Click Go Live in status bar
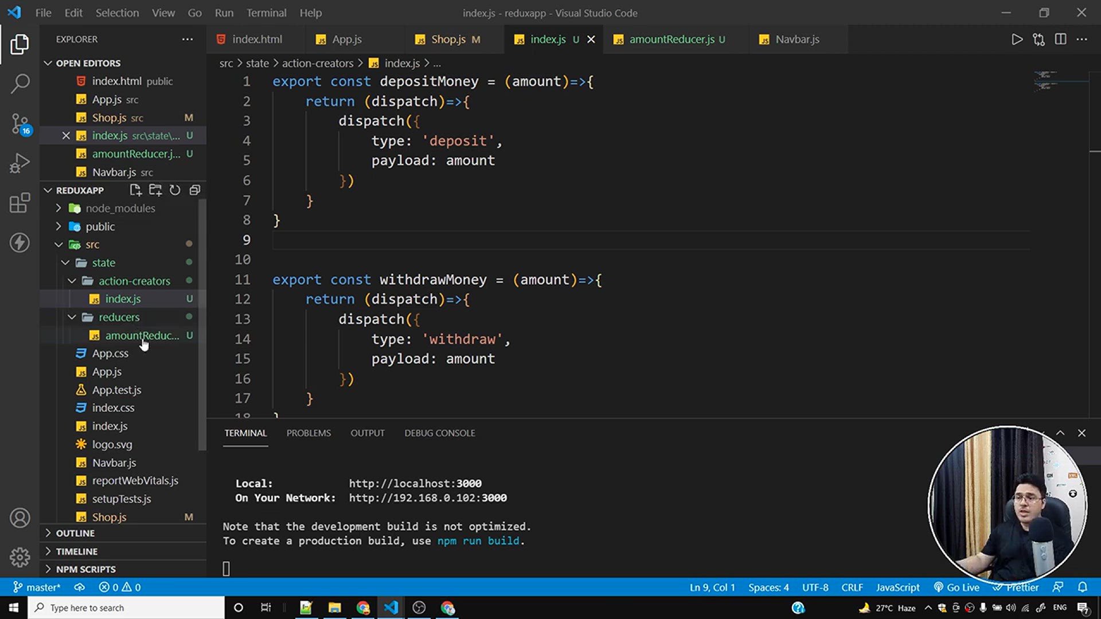1101x619 pixels. 956,587
